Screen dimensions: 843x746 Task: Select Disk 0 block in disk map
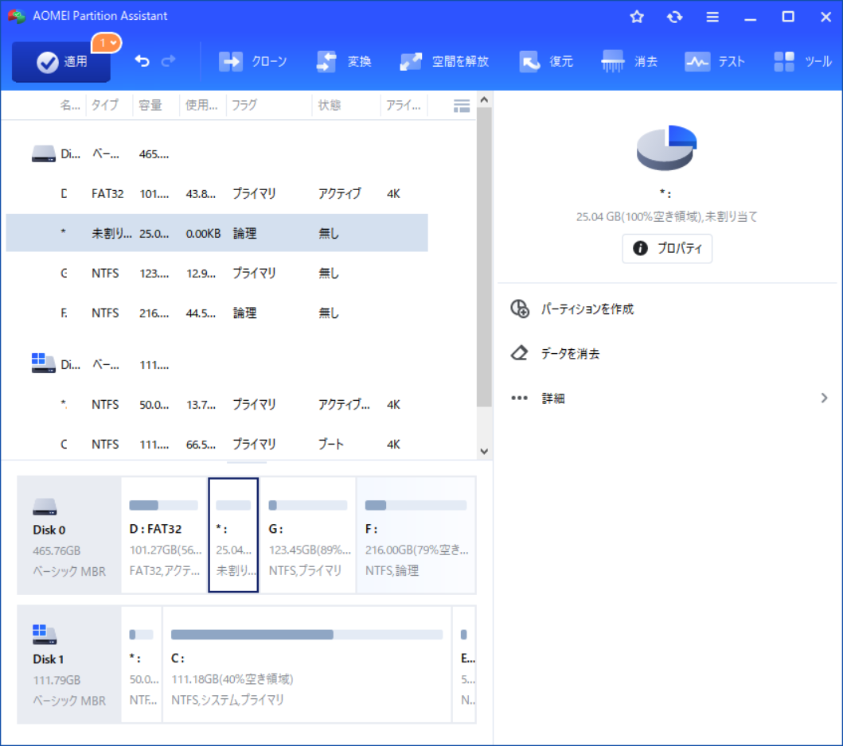click(x=69, y=535)
